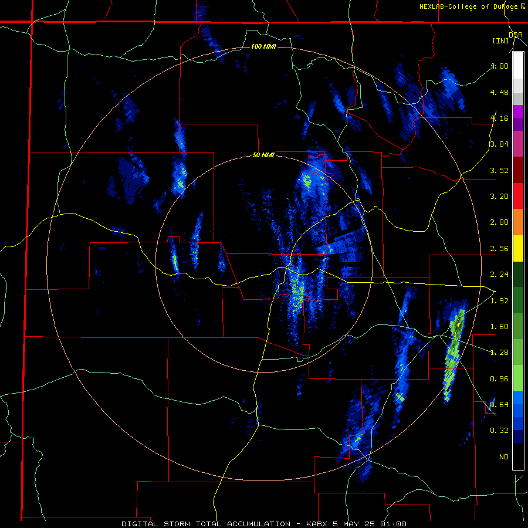Click the 4.48 legend value
The image size is (528, 528).
pyautogui.click(x=499, y=92)
